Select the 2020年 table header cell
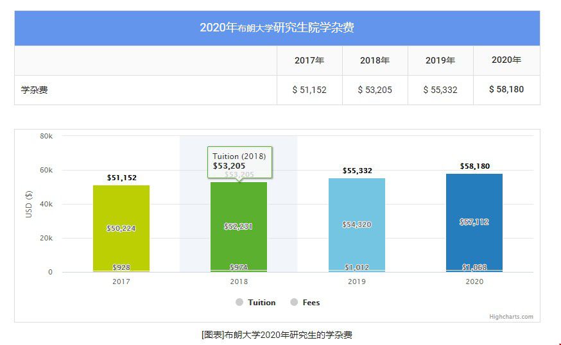The image size is (561, 345). (506, 60)
